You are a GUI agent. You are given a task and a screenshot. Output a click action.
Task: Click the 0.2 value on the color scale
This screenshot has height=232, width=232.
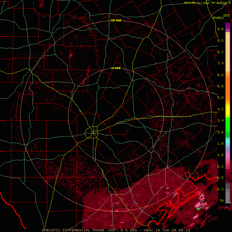click(x=220, y=167)
